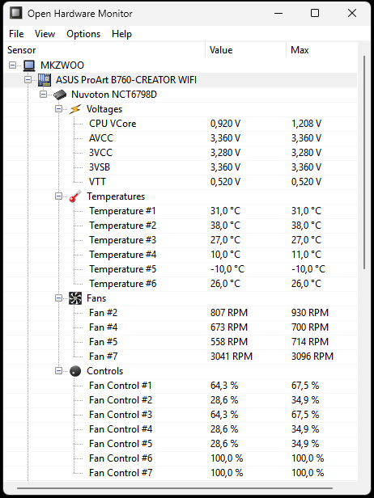Open the Help menu
Screen dimensions: 374x498
[x=121, y=34]
